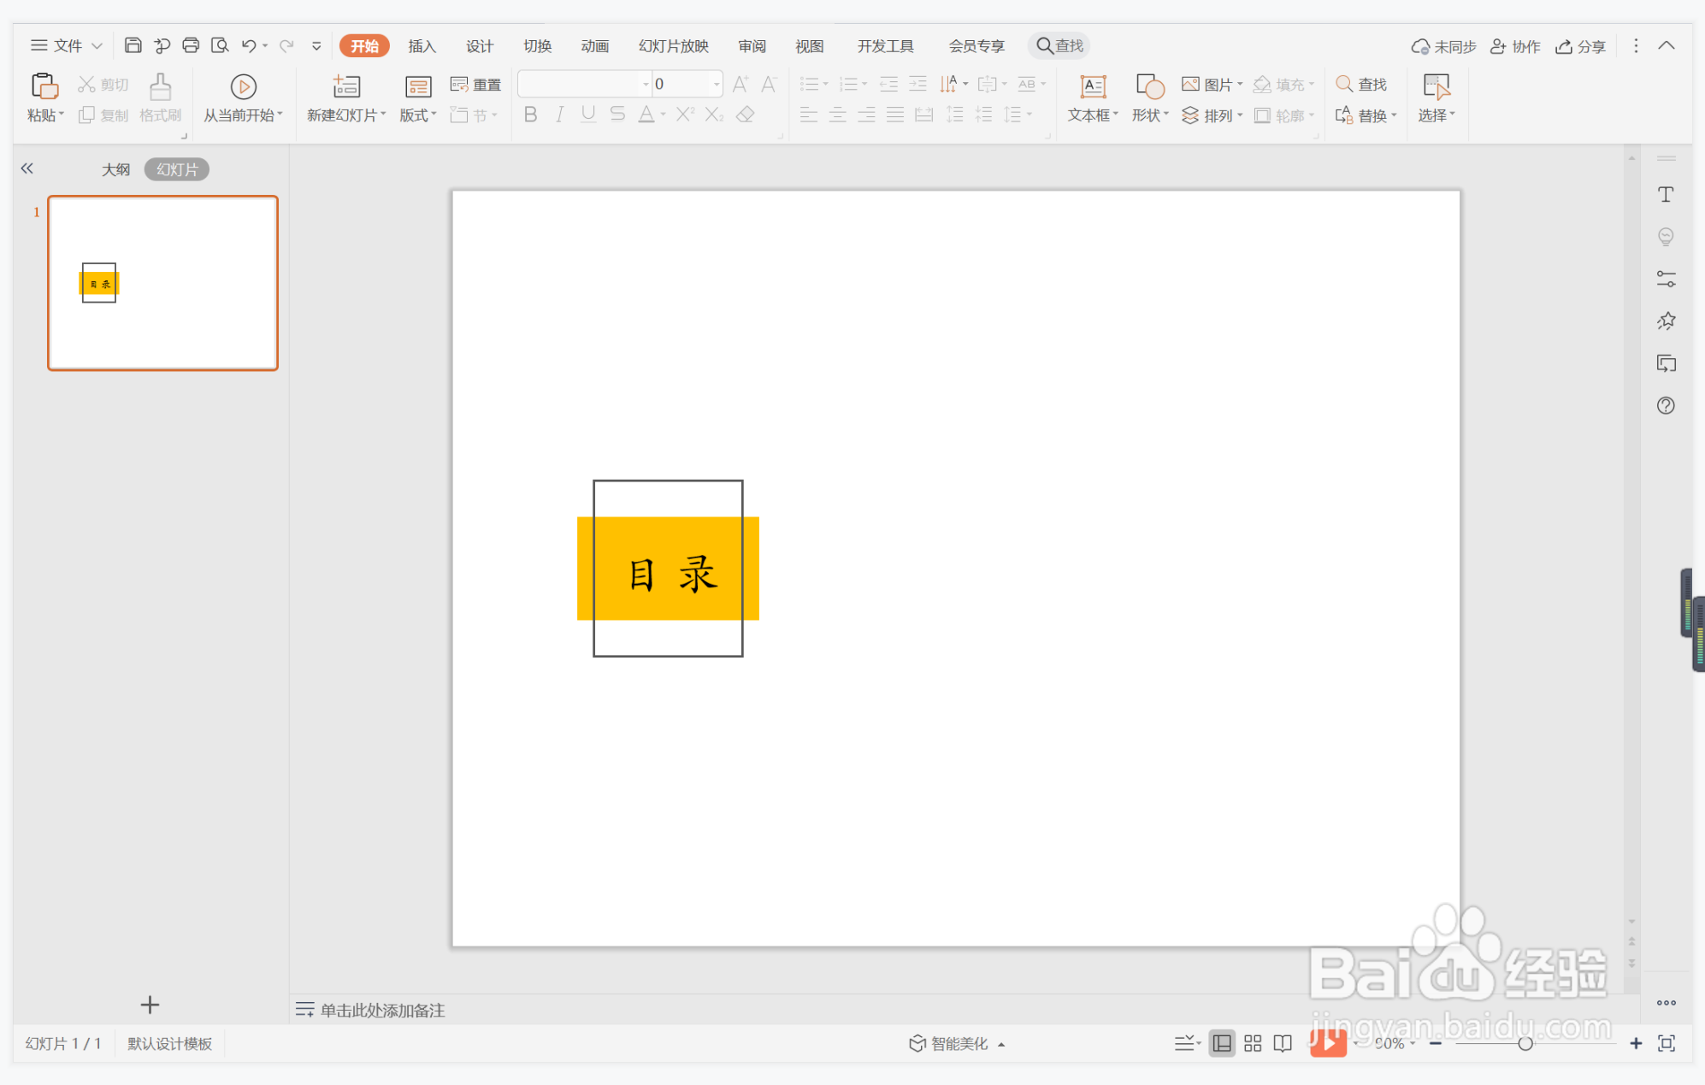The image size is (1705, 1085).
Task: Switch to the Insert tab
Action: 422,46
